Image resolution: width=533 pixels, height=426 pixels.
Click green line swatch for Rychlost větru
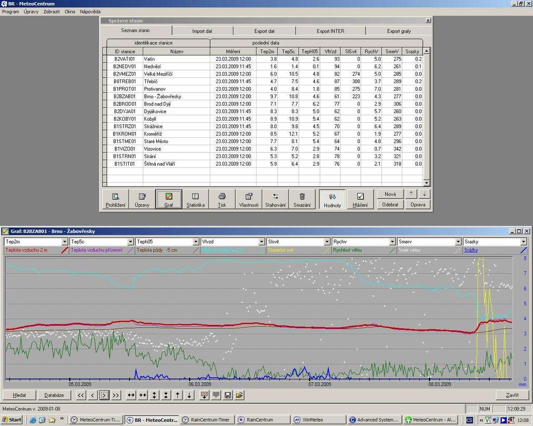point(392,250)
